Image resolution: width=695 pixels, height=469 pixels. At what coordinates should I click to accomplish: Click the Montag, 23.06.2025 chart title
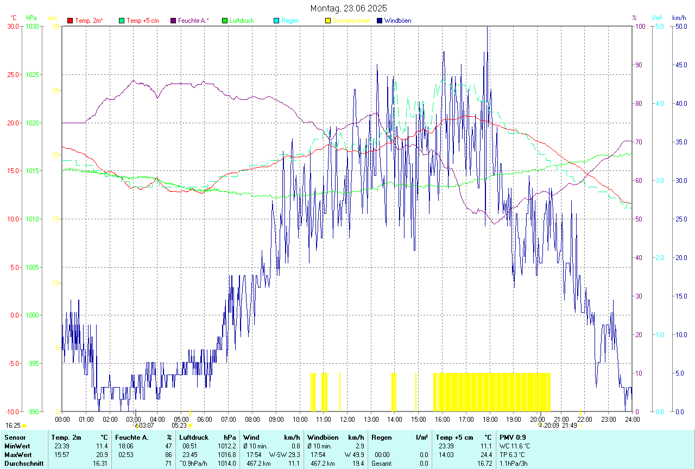(x=347, y=8)
